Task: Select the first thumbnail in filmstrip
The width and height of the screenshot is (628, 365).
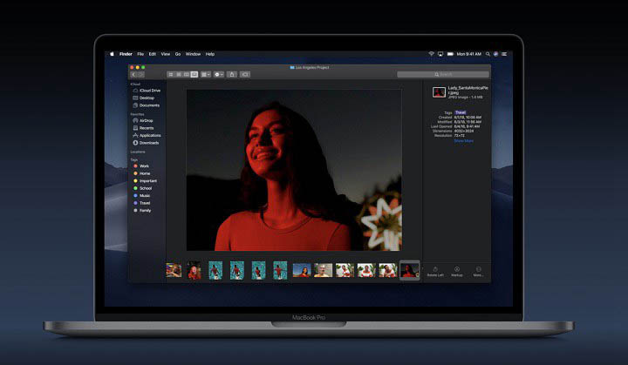Action: 174,271
